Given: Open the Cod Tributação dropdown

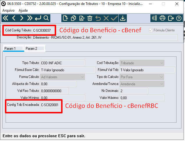Looking at the screenshot, I should tap(142, 63).
